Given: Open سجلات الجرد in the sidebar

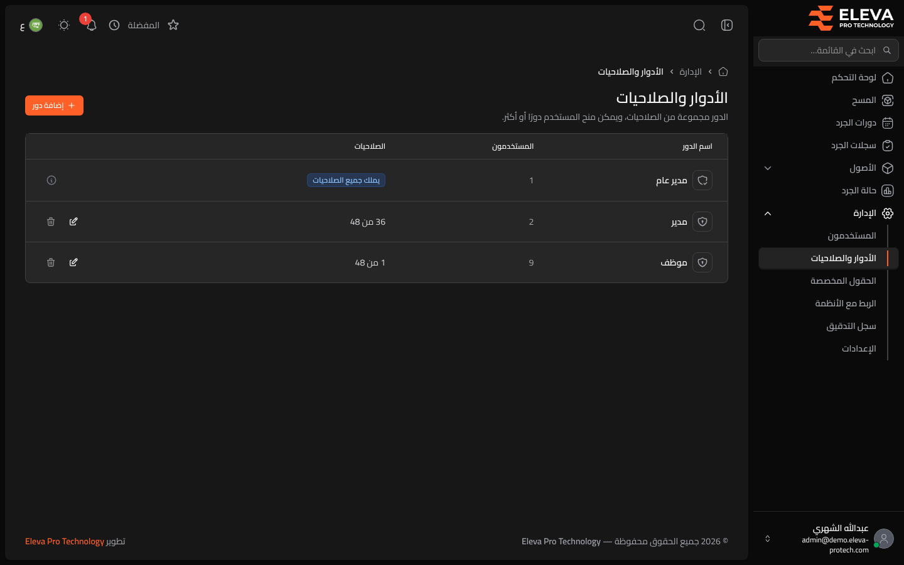Looking at the screenshot, I should [x=829, y=146].
